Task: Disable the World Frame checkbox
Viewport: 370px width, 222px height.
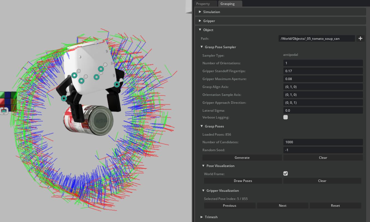Action: [285, 174]
